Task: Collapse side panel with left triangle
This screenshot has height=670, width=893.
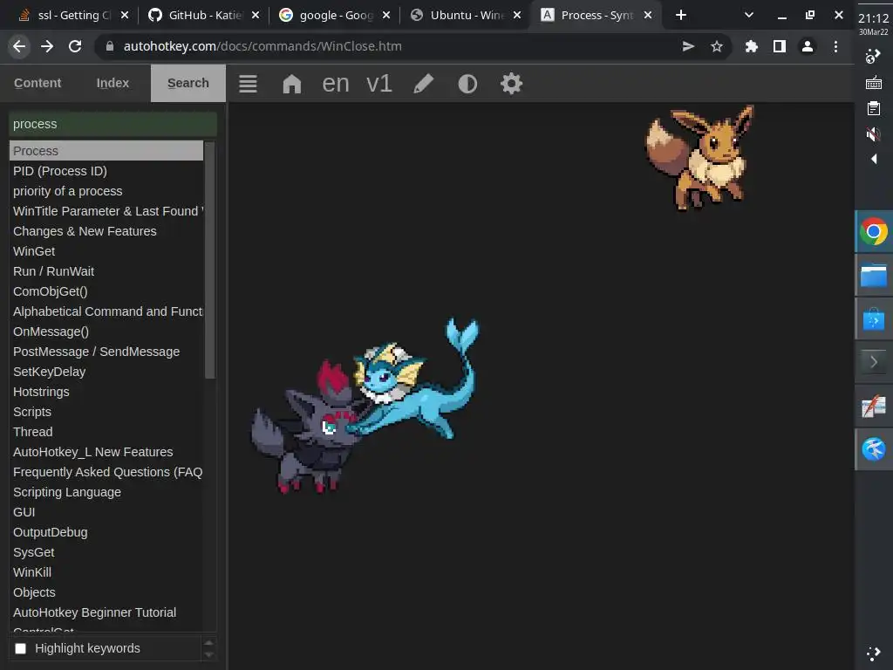Action: click(874, 160)
